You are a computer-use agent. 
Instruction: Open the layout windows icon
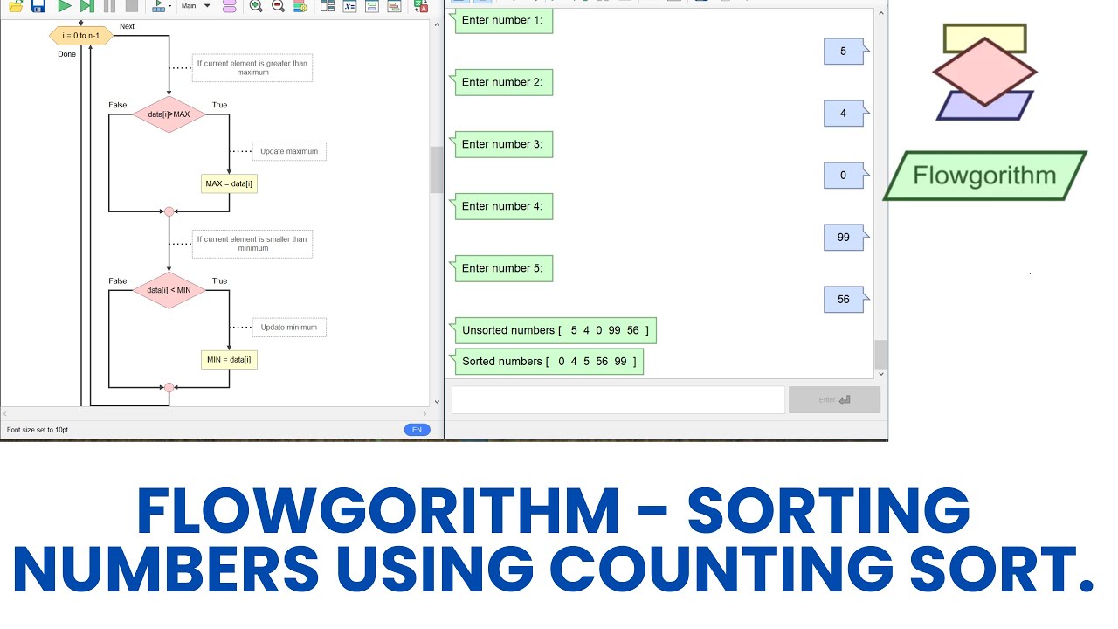[x=328, y=5]
